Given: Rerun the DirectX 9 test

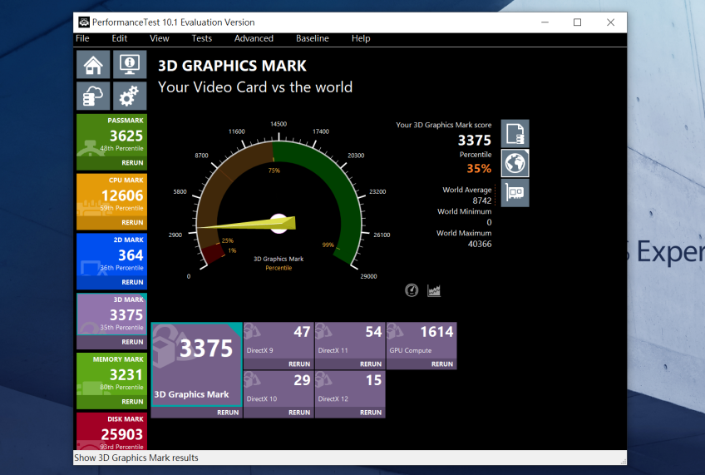Looking at the screenshot, I should pos(299,364).
